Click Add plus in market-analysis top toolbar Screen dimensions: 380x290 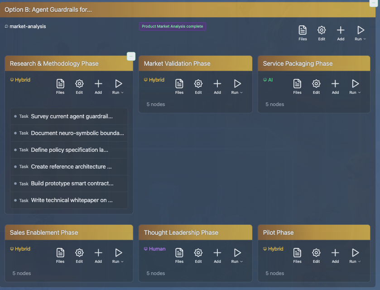point(341,33)
